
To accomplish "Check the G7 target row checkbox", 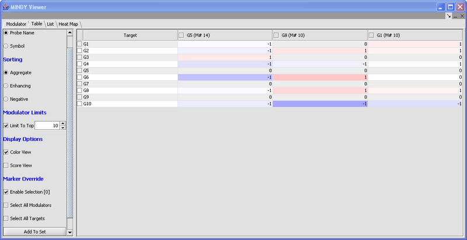I will tap(79, 84).
